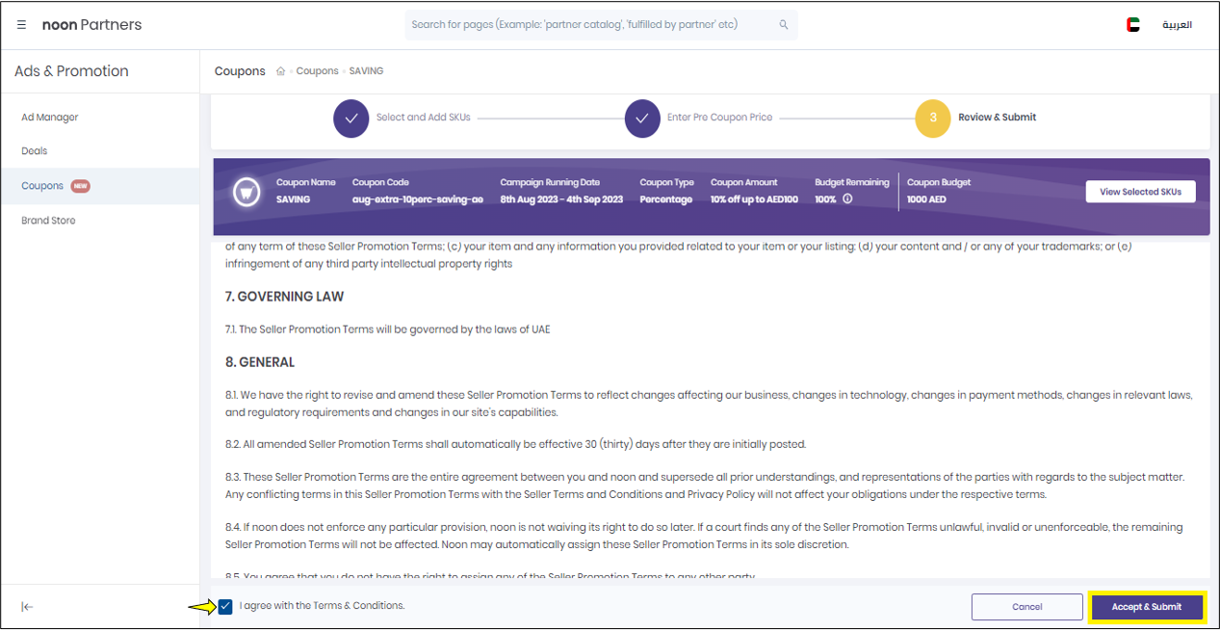Click the noon Partners logo
This screenshot has width=1220, height=631.
pyautogui.click(x=91, y=25)
